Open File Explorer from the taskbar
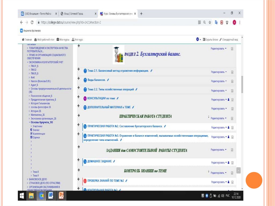Screen dimensions: 275x206 tap(31, 196)
